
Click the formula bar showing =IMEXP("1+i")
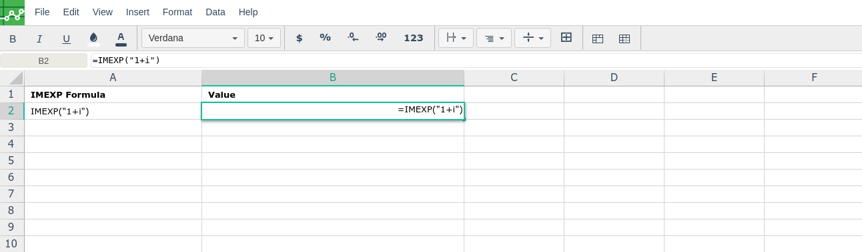click(x=476, y=61)
